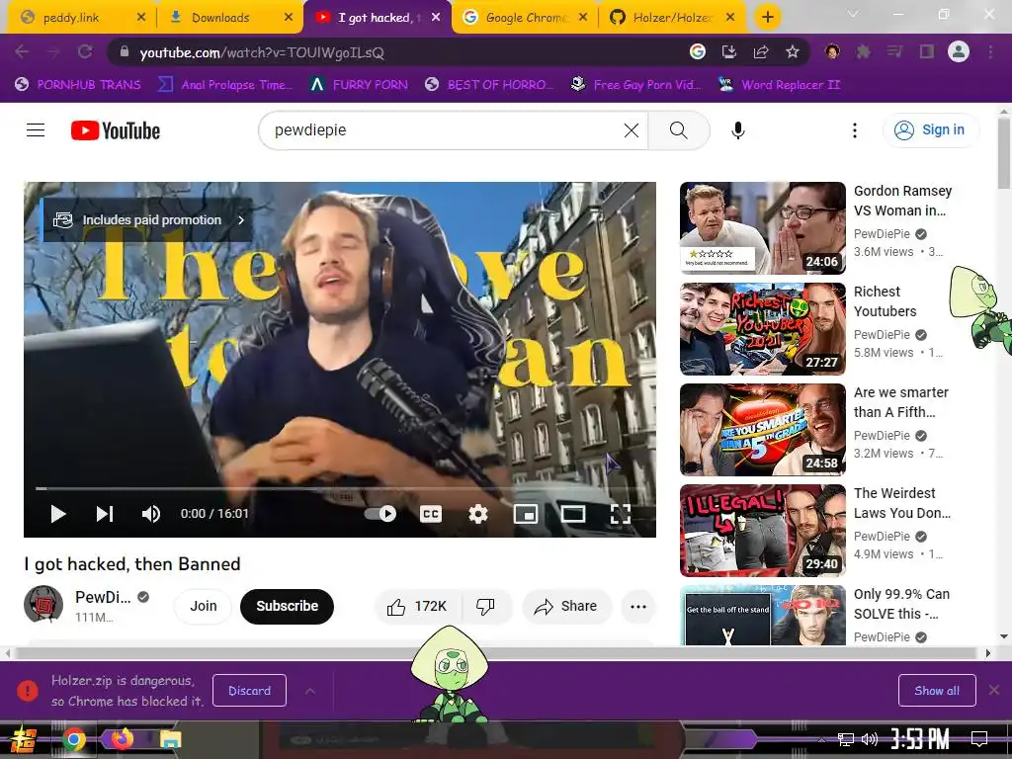Viewport: 1012px width, 759px height.
Task: Go back to previous page
Action: pyautogui.click(x=22, y=51)
